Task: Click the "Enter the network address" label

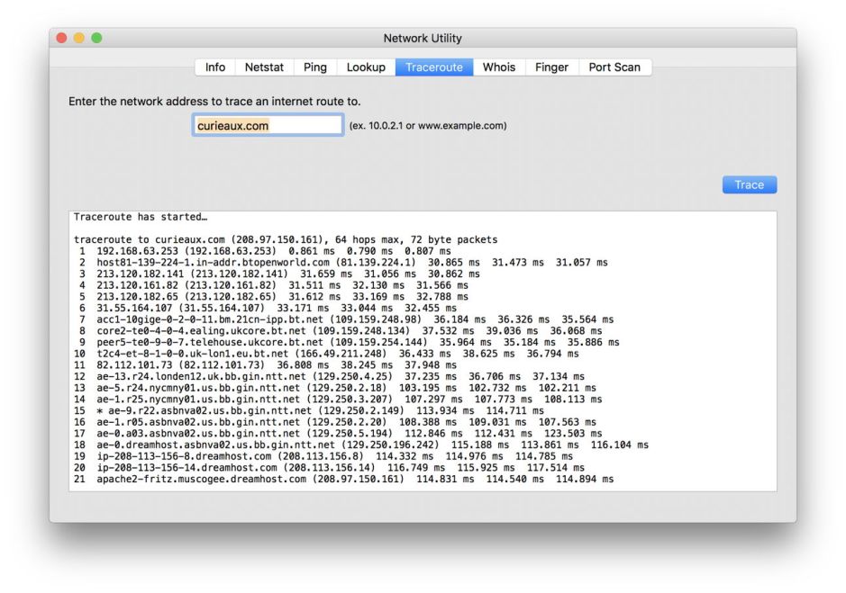Action: 214,102
